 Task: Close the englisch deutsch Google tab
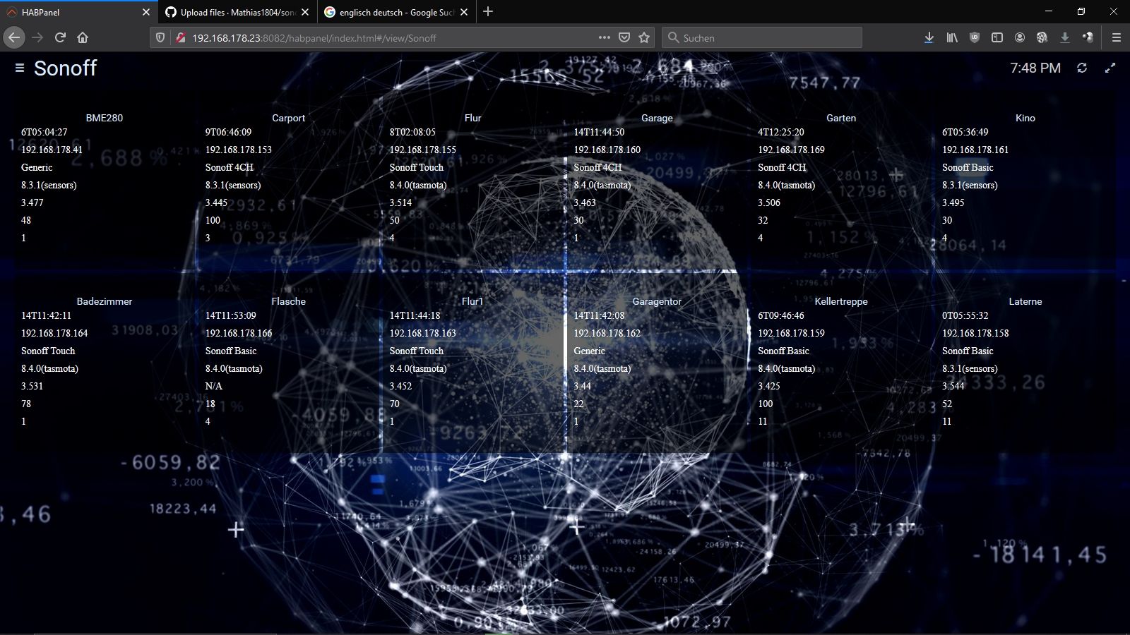pyautogui.click(x=464, y=12)
